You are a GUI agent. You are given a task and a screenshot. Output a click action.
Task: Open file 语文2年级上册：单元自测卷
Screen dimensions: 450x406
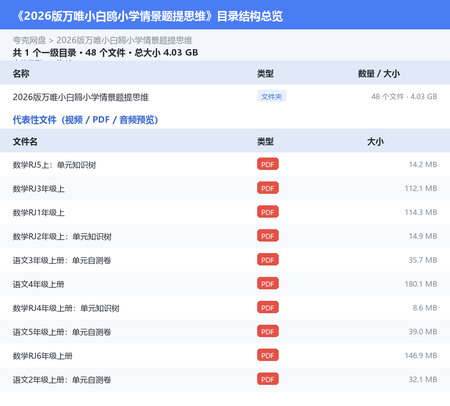[x=62, y=379]
